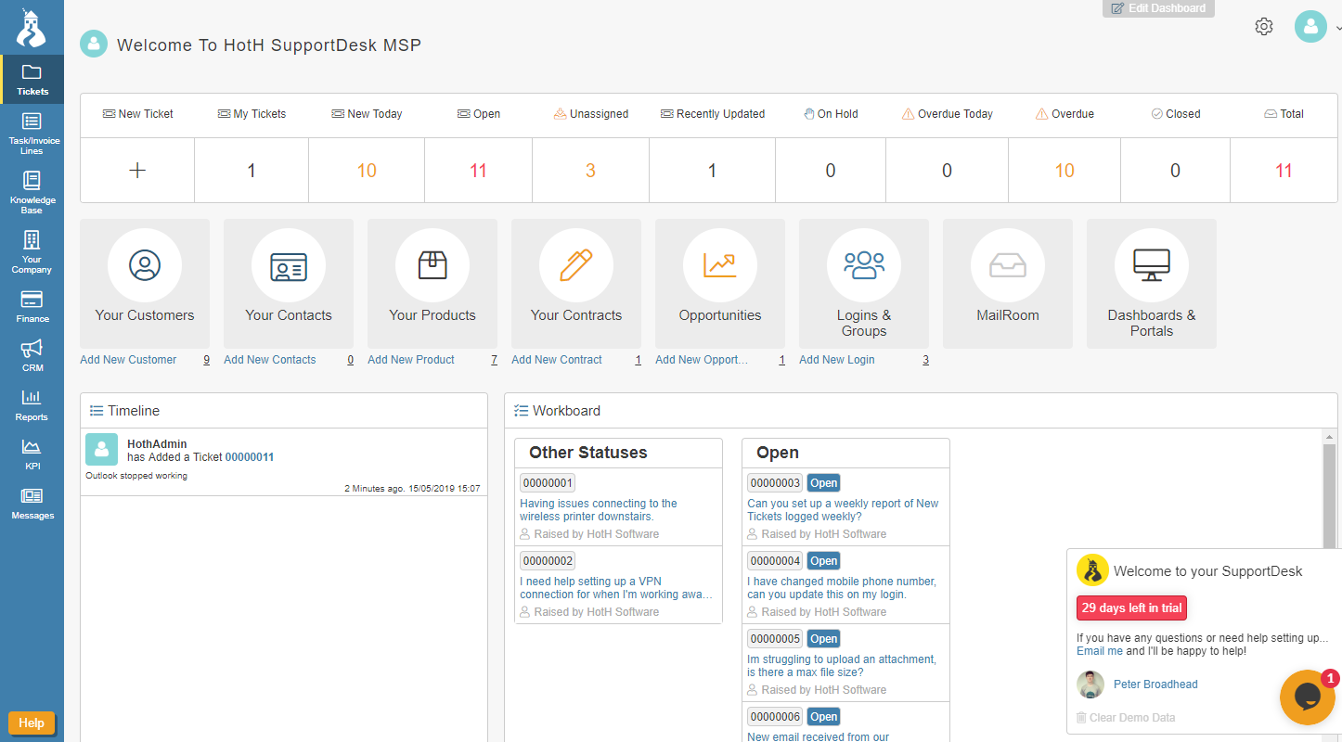Click the HotH logo at top left

coord(31,28)
